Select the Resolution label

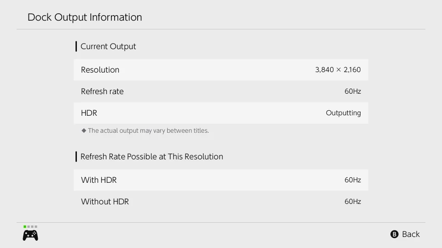(x=100, y=70)
